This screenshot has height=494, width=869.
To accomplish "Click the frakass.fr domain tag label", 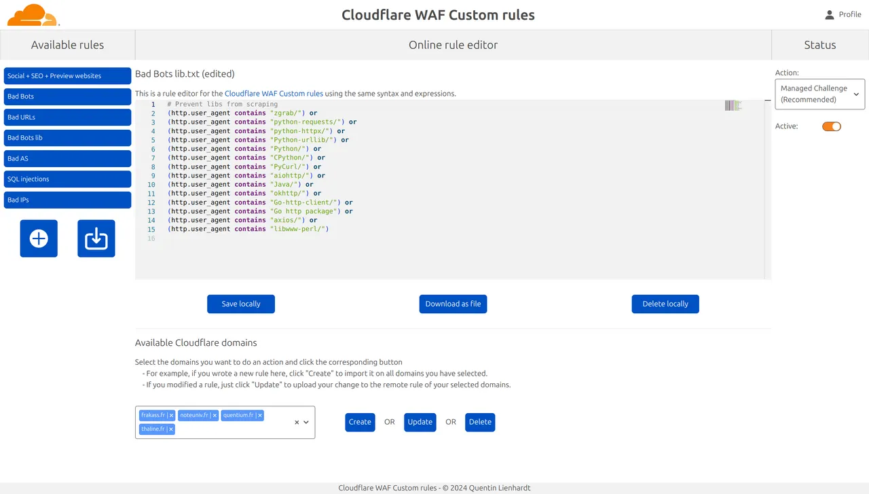I will (153, 415).
